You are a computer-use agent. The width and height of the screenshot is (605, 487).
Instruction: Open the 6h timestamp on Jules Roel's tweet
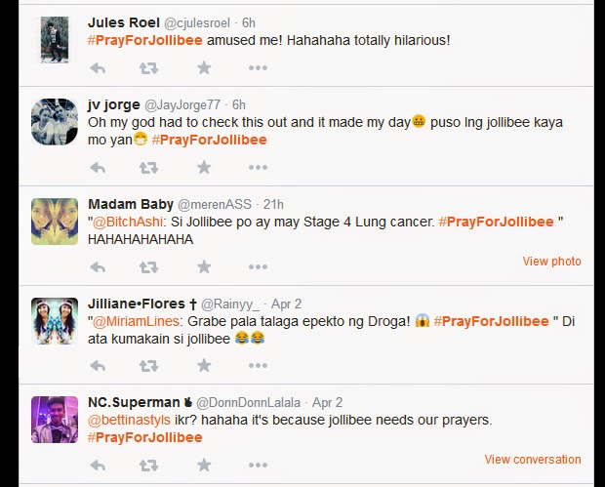[249, 23]
